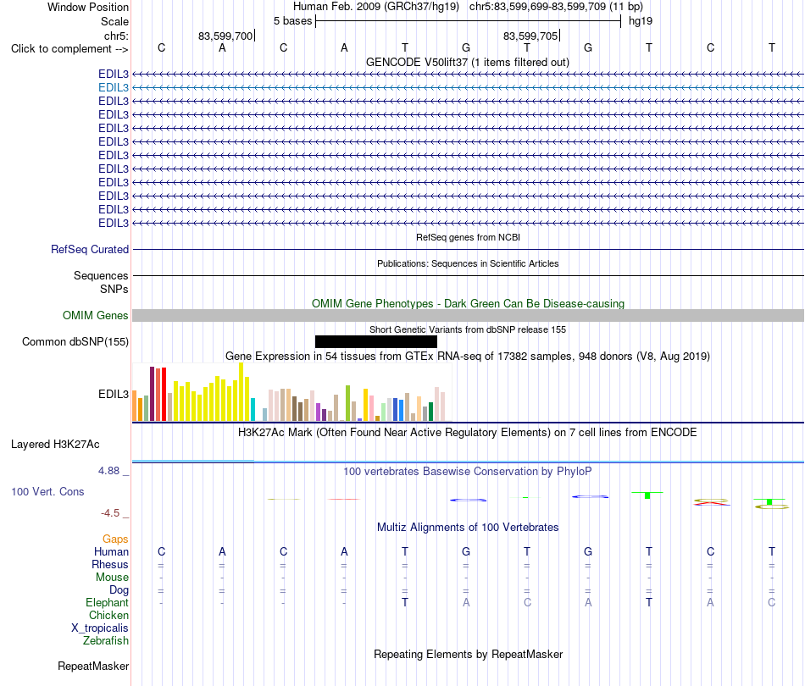This screenshot has height=686, width=805.
Task: Click 'Click to complement -->' to complement bases
Action: 69,49
